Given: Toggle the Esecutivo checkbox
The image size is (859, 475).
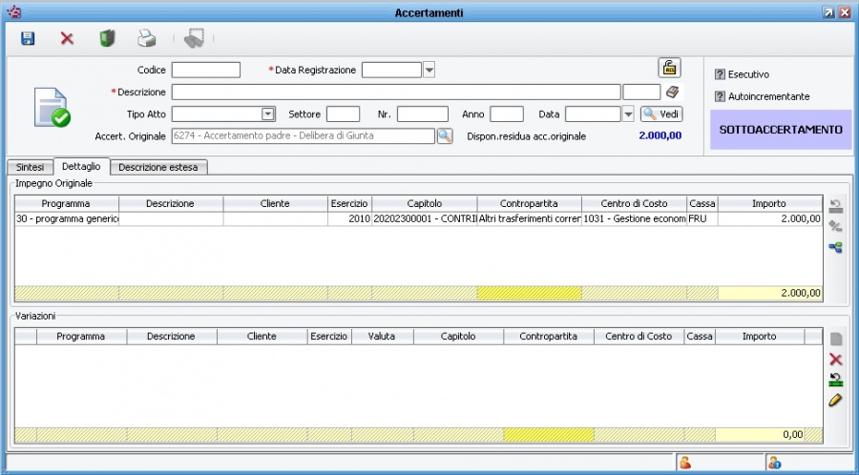Looking at the screenshot, I should point(721,74).
